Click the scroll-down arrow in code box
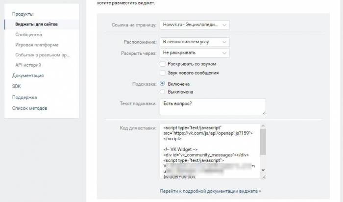Viewport: 343px width, 202px height. [x=263, y=170]
